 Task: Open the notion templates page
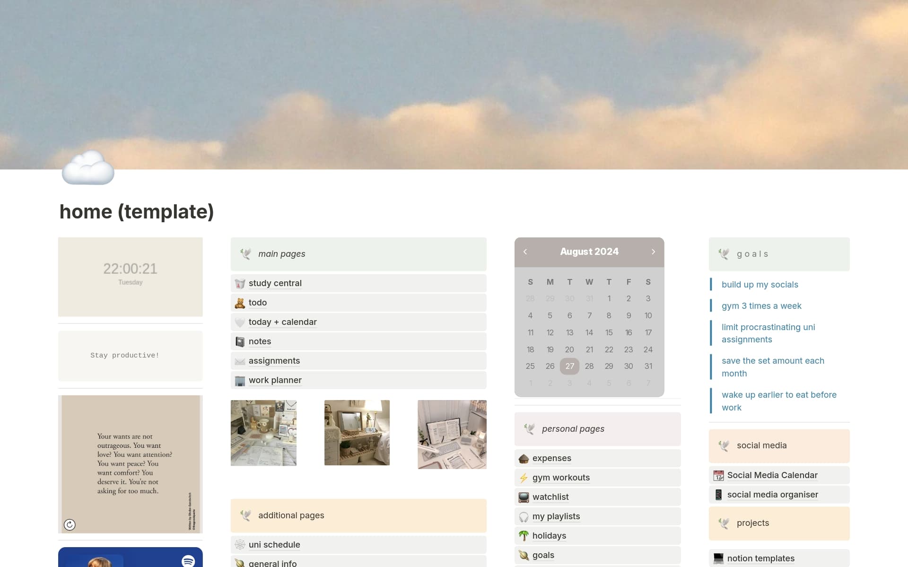point(761,558)
